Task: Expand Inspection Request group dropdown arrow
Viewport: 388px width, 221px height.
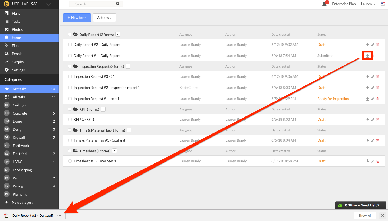Action: pos(128,66)
